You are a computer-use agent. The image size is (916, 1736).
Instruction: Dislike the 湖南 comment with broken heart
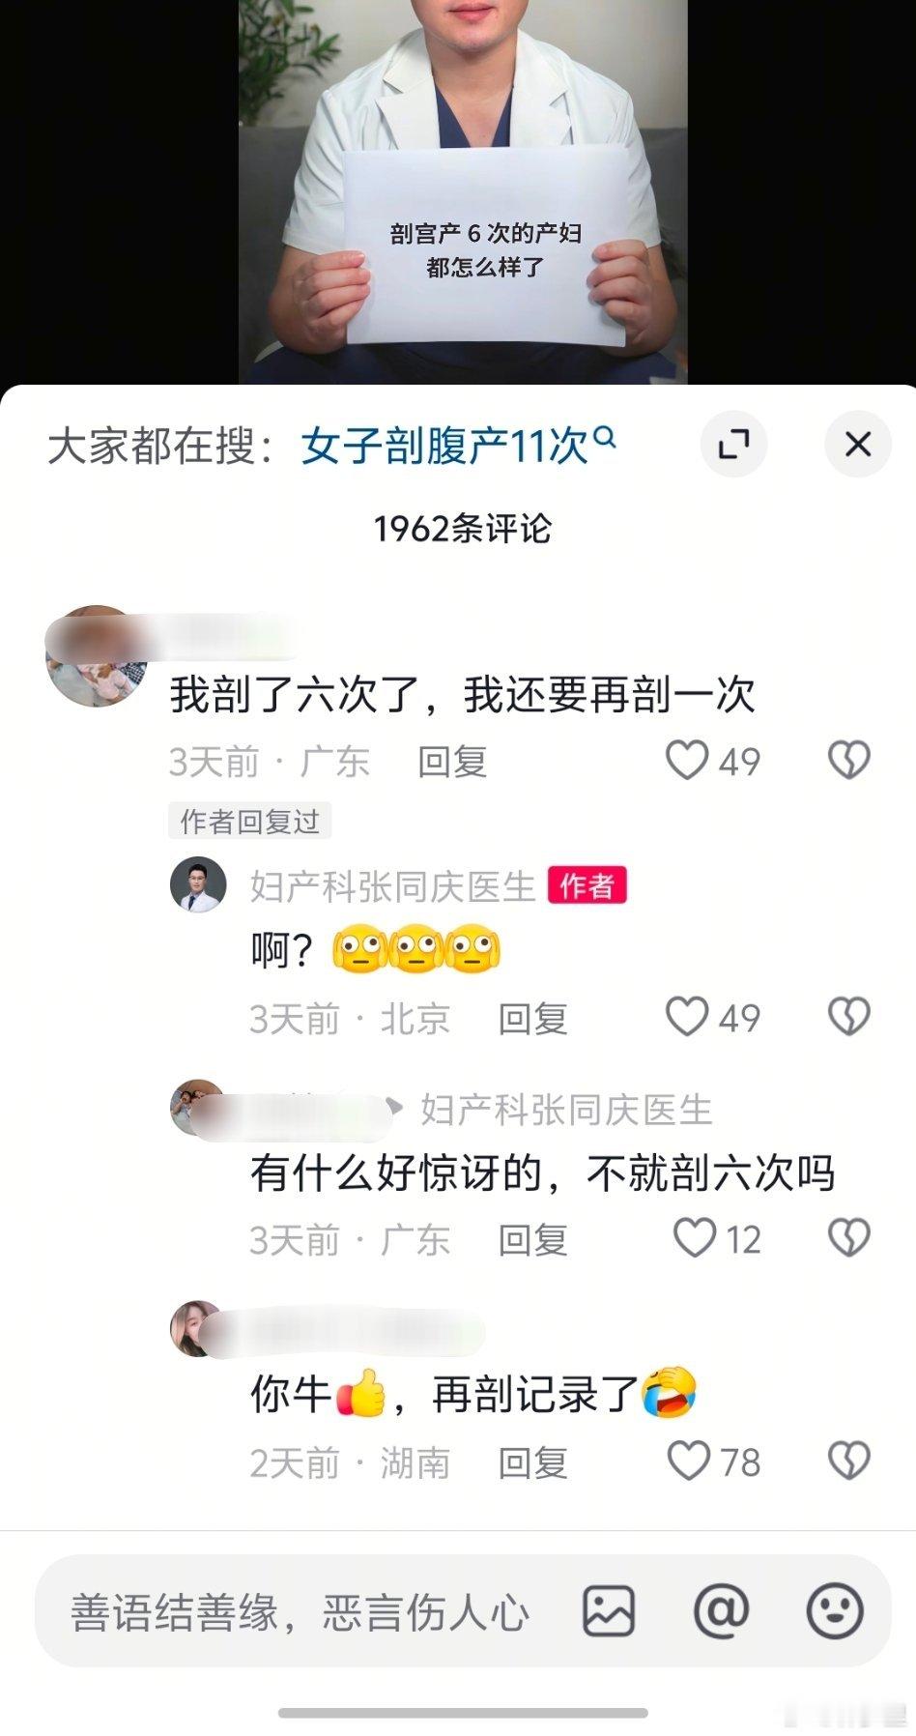(x=849, y=1461)
